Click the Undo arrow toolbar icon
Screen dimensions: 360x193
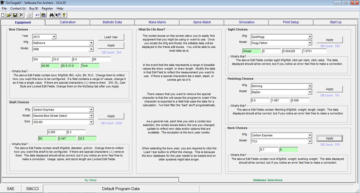click(x=37, y=15)
